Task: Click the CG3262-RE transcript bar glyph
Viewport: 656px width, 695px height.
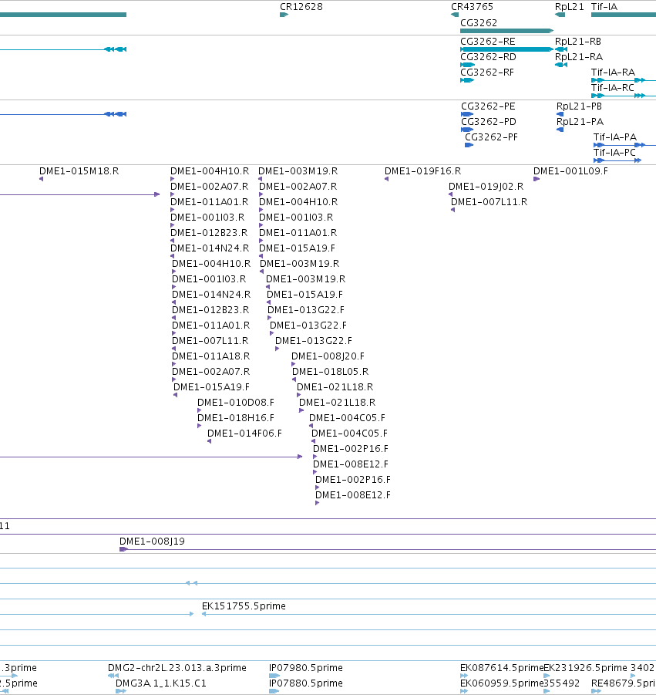Action: pos(506,49)
